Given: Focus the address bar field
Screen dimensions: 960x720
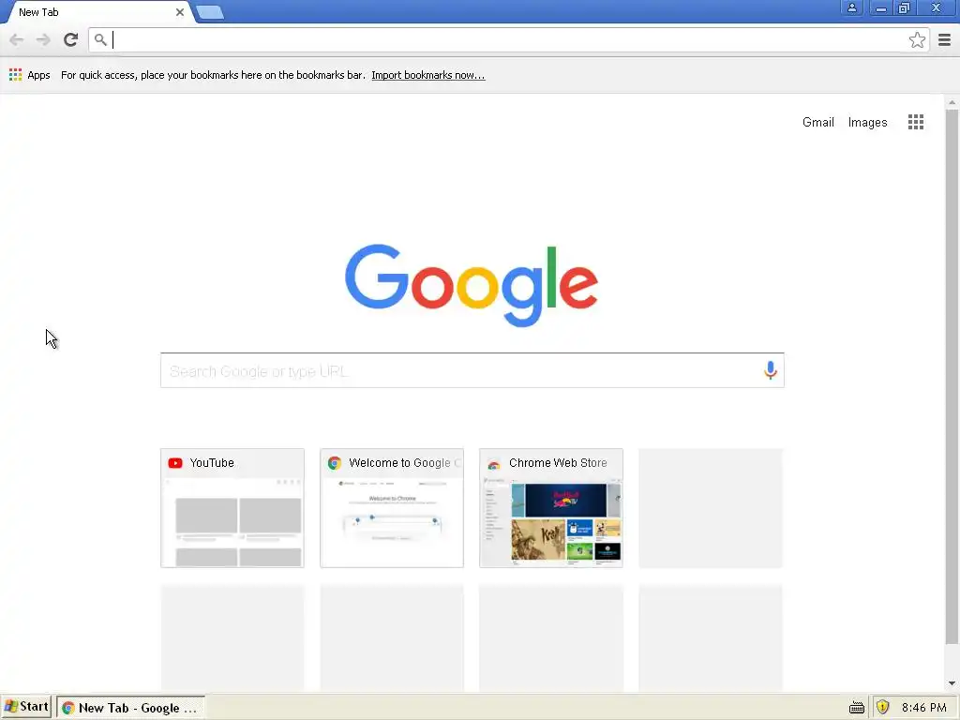Looking at the screenshot, I should pyautogui.click(x=509, y=40).
